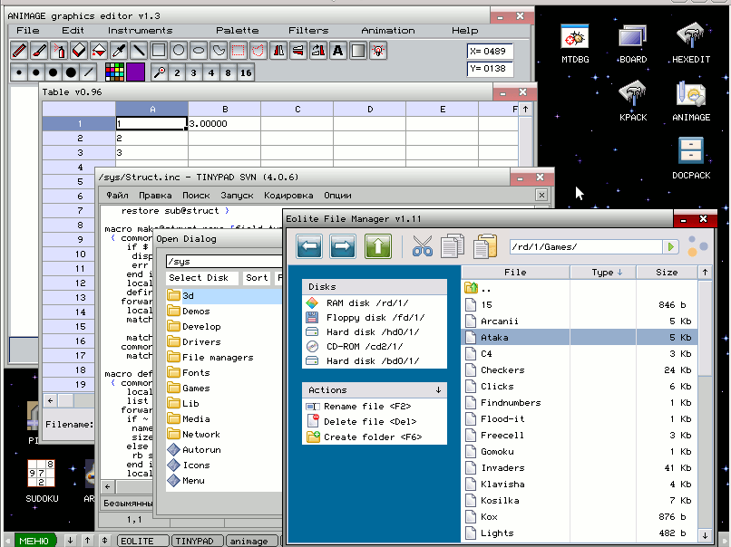Viewport: 731px width, 547px height.
Task: Select the RAM disk /rd/1/ entry
Action: tap(357, 303)
